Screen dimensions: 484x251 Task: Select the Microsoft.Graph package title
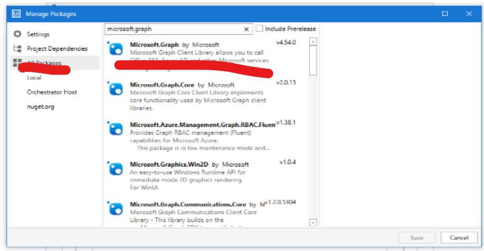(154, 44)
